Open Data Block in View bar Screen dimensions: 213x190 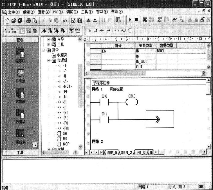click(20, 116)
